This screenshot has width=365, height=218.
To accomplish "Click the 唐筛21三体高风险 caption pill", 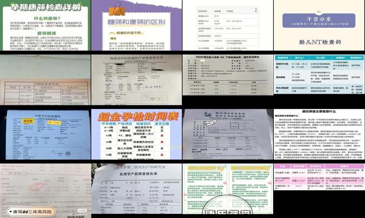I will (31, 212).
